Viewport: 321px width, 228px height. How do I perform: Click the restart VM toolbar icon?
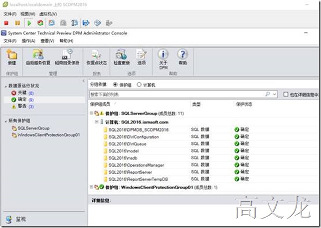[x=40, y=23]
